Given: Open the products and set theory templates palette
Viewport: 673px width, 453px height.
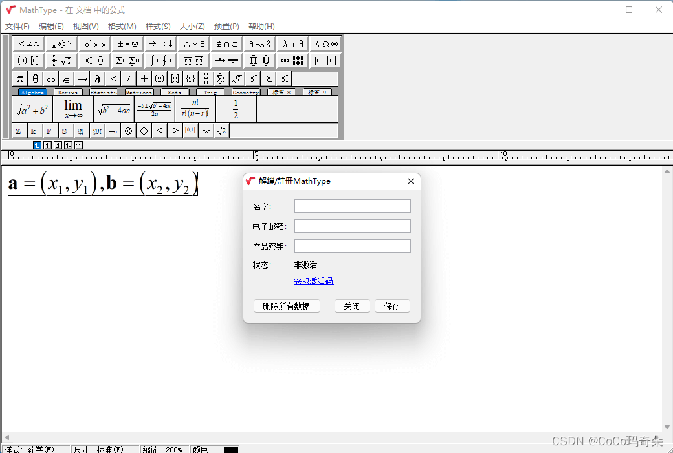Looking at the screenshot, I should (260, 61).
